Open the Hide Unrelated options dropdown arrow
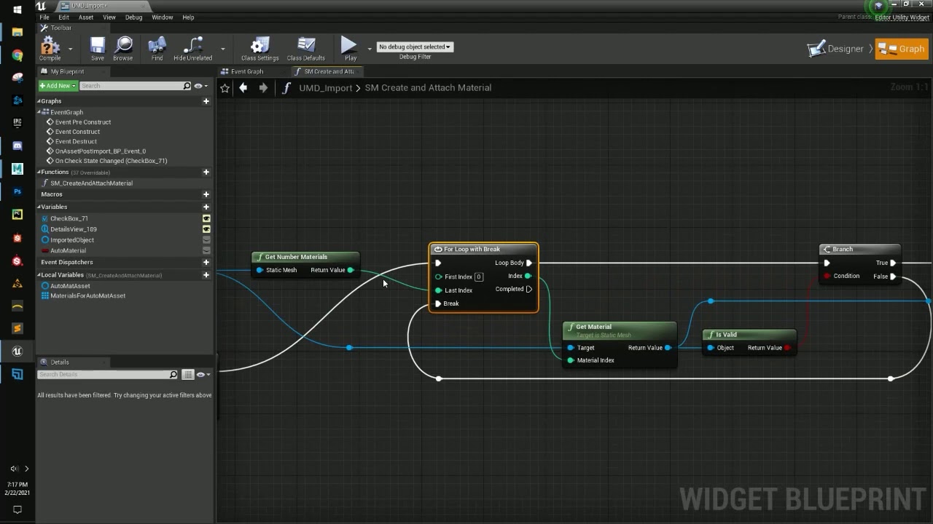This screenshot has width=933, height=524. point(222,49)
